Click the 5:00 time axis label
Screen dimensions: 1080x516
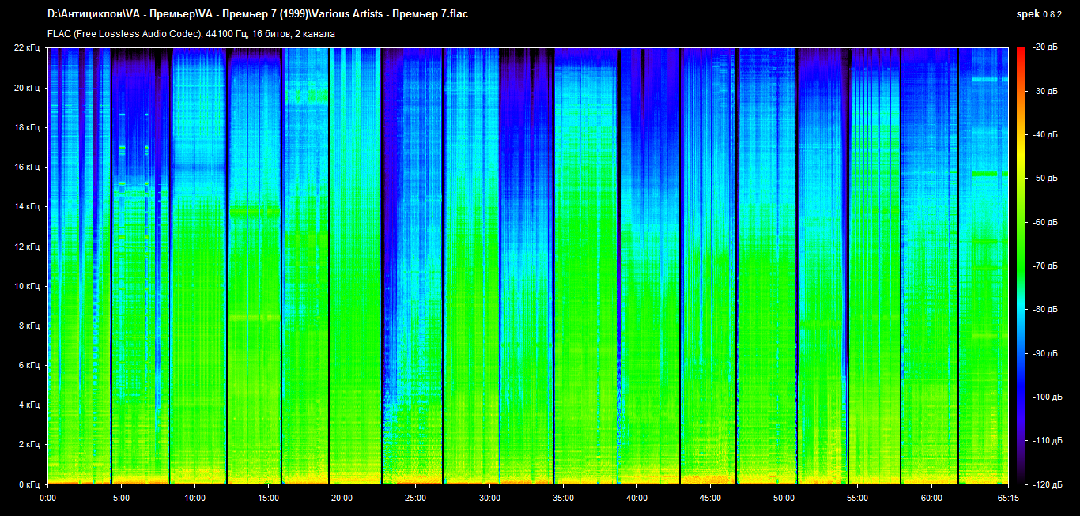121,498
